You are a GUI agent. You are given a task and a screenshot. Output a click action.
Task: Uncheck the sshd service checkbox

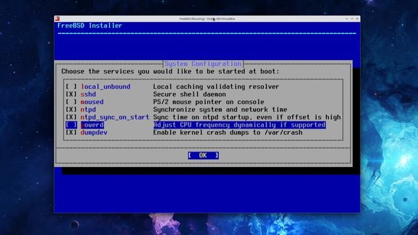[71, 94]
